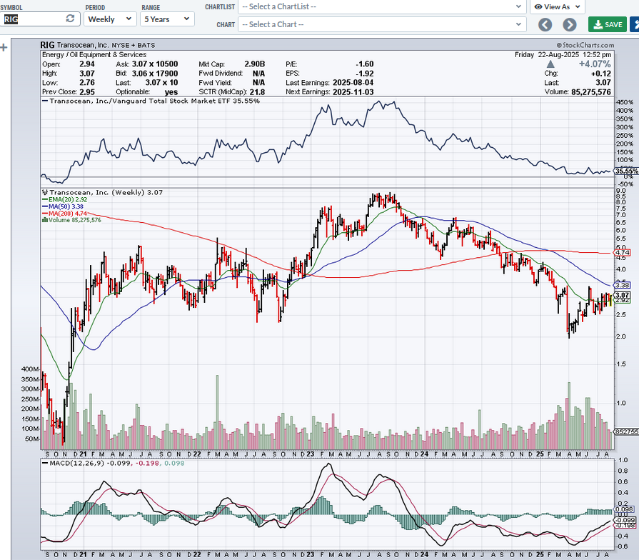This screenshot has height=560, width=639.
Task: Open the Period dropdown showing Weekly
Action: point(110,19)
